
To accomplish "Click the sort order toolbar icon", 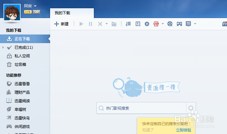I will coord(128,24).
